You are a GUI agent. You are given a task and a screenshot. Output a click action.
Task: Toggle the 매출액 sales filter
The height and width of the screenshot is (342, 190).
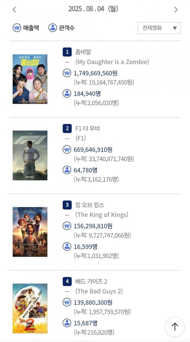(26, 28)
